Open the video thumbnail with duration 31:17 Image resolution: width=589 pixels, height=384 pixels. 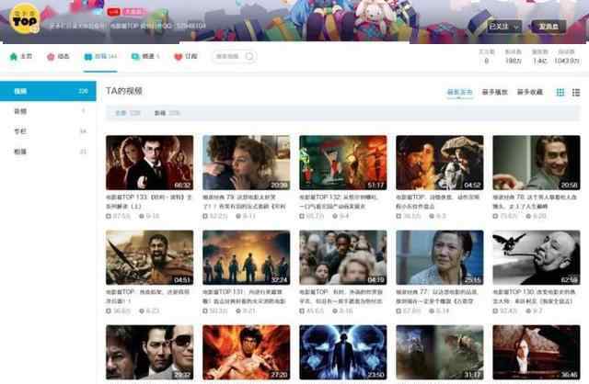tap(440, 353)
